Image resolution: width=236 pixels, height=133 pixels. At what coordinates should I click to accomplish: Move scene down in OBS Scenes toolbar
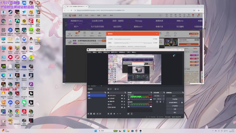pos(100,114)
